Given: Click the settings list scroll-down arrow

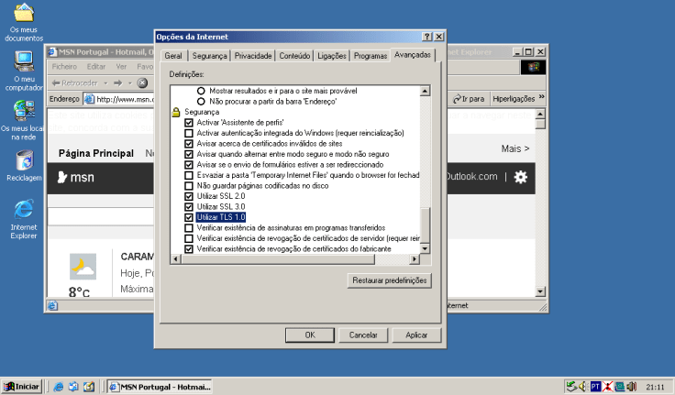Looking at the screenshot, I should coord(425,248).
